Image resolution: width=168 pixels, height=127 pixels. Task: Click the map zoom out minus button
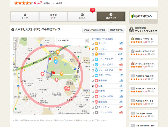[x=15, y=69]
